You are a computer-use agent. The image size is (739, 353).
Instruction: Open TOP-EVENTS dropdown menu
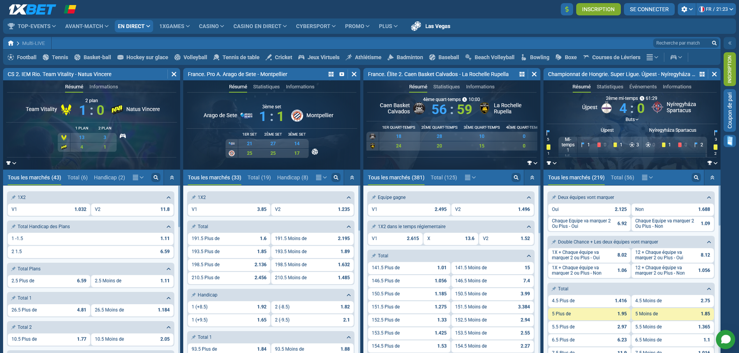point(32,26)
